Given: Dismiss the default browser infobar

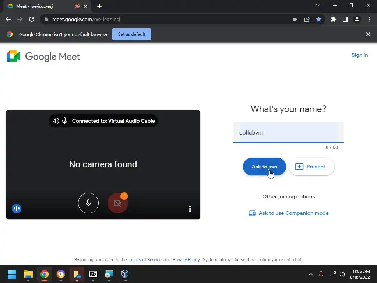Looking at the screenshot, I should [368, 34].
